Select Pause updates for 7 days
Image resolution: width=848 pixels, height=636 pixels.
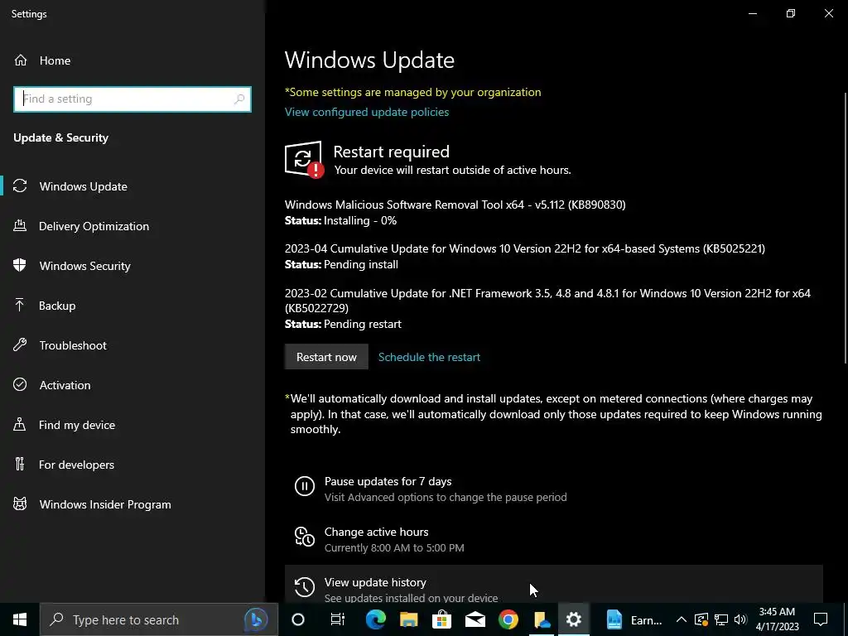553,489
